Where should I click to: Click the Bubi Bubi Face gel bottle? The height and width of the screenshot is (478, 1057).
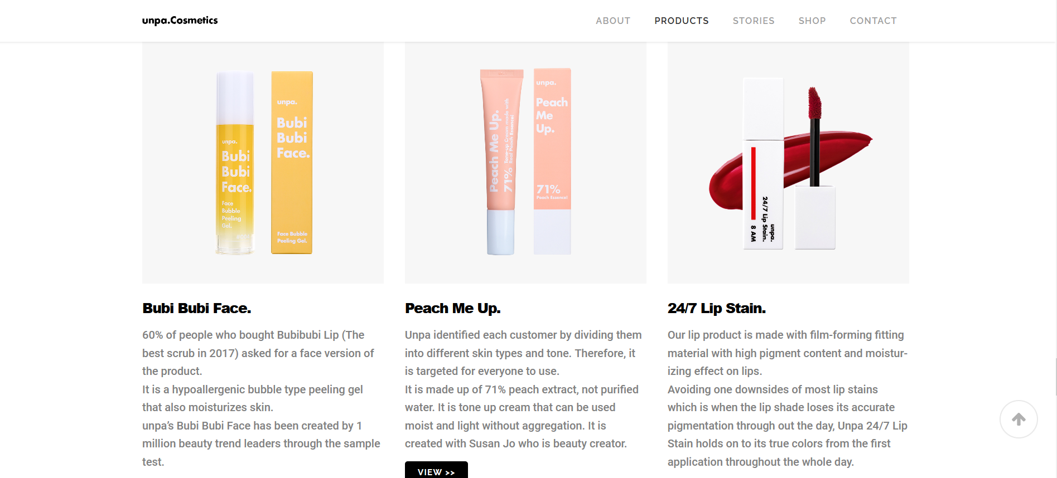pyautogui.click(x=235, y=163)
